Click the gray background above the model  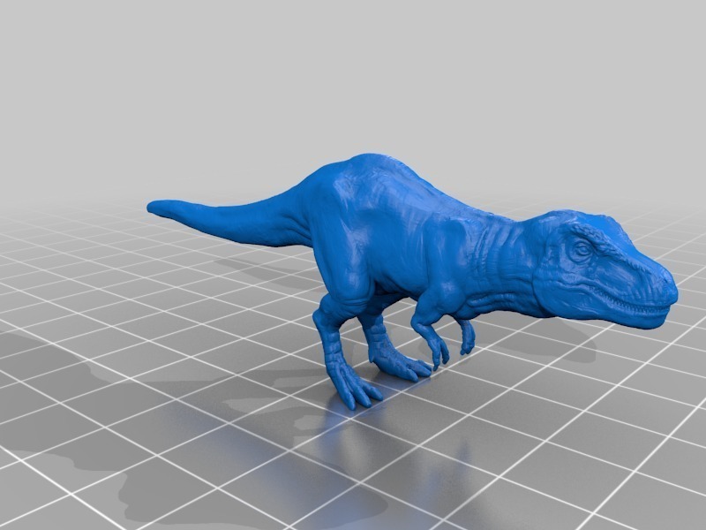point(353,71)
